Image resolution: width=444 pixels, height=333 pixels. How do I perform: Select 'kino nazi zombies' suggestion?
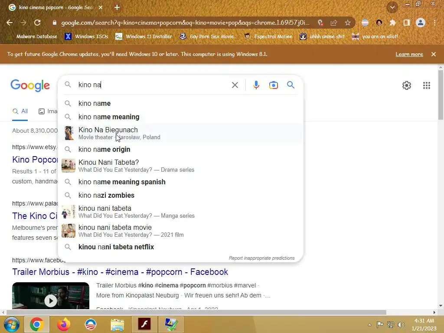coord(180,196)
